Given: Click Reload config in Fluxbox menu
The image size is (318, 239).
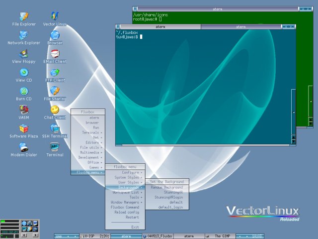Looking at the screenshot, I should (x=125, y=212).
